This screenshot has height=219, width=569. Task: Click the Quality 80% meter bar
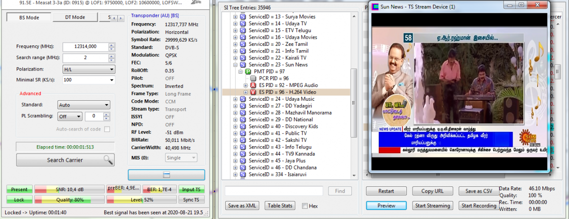[x=69, y=200]
